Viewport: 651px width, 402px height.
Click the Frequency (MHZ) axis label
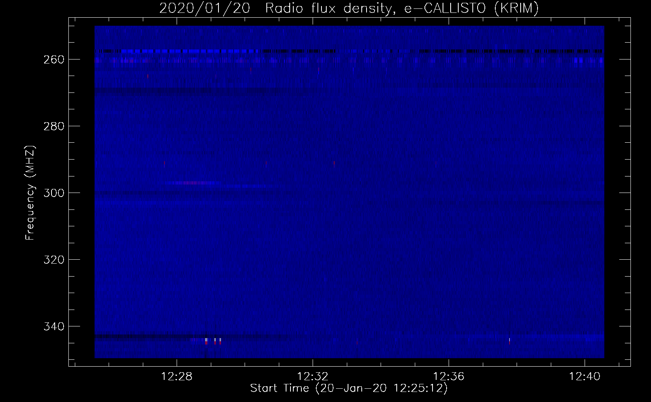tap(30, 193)
